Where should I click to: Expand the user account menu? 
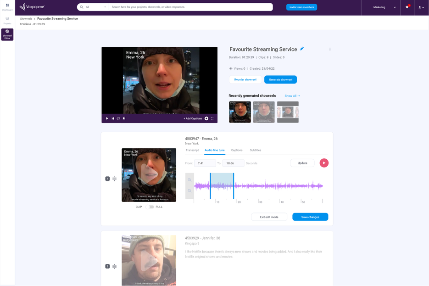coord(422,7)
